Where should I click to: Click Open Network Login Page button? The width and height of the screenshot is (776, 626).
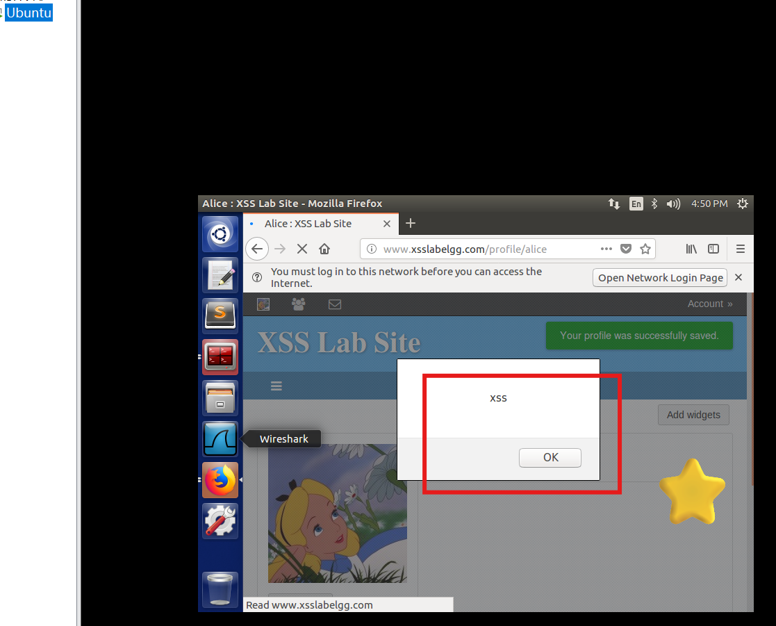(x=660, y=278)
